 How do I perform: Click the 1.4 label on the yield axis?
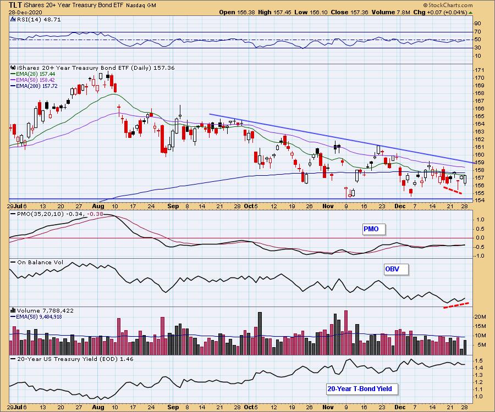click(478, 368)
